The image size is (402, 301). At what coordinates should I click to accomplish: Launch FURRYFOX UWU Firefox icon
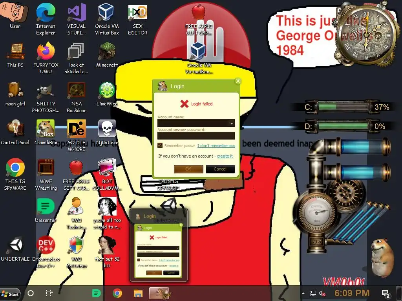pyautogui.click(x=46, y=58)
